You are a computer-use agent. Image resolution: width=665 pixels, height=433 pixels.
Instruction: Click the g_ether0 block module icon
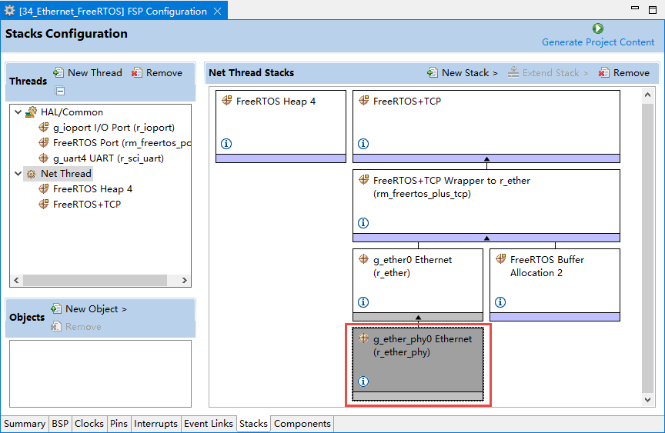coord(364,259)
